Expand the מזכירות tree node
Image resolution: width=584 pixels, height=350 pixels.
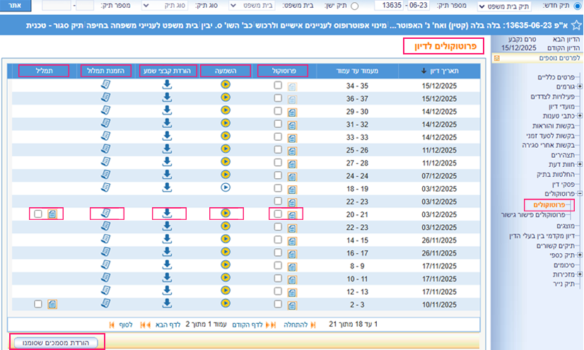click(x=580, y=274)
